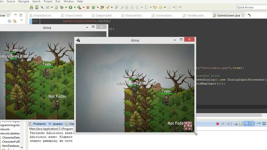Open the Search menu
The width and height of the screenshot is (267, 150).
coord(36,1)
